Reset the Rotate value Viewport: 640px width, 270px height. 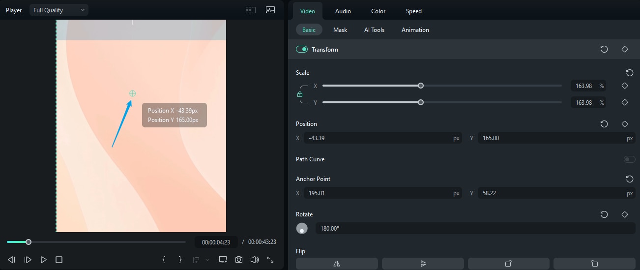604,214
